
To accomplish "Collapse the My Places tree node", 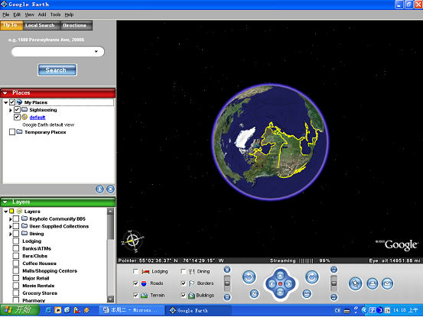I will pyautogui.click(x=5, y=102).
